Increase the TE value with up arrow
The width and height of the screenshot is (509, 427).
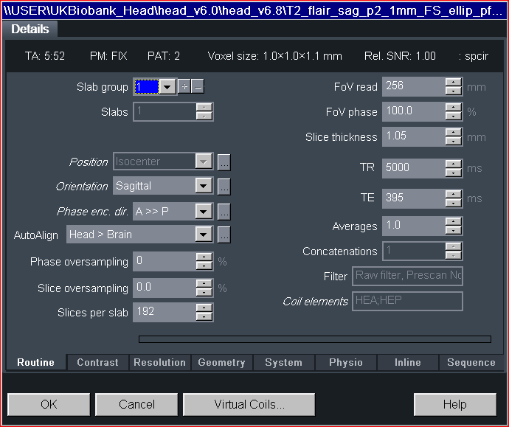tap(454, 195)
